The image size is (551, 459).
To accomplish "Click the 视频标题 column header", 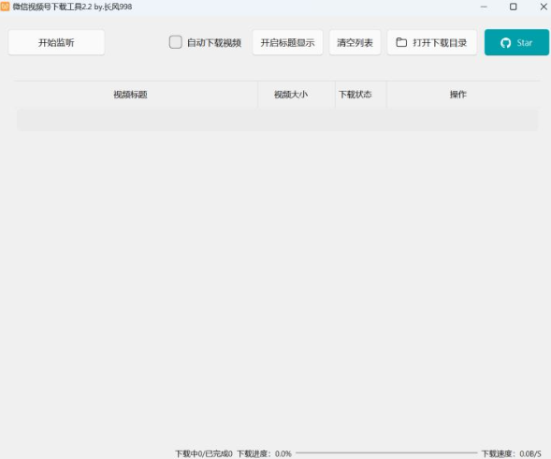I will coord(130,95).
